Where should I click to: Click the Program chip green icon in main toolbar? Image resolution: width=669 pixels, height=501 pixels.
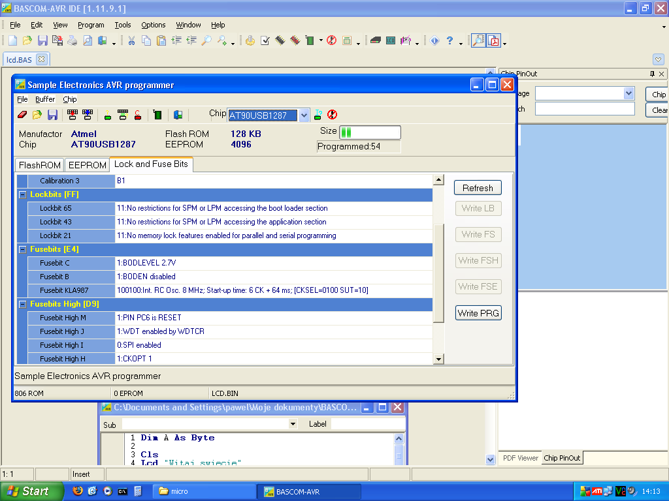tap(310, 40)
